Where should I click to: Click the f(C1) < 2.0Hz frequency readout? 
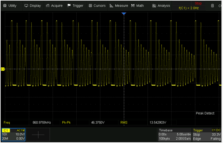pyautogui.click(x=189, y=8)
